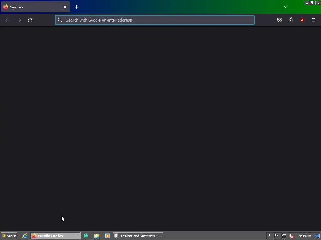Open the Windows Start menu

click(8, 236)
